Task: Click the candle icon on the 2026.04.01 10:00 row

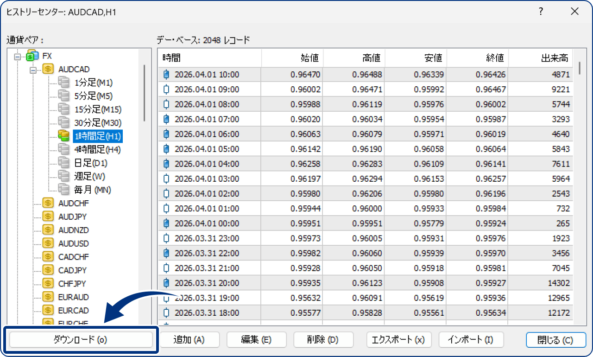Action: click(166, 74)
